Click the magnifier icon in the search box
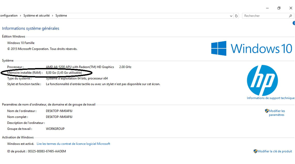295x164 pixels. [290, 16]
